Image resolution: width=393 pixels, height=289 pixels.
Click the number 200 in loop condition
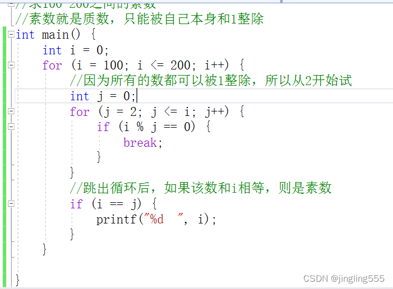coord(181,66)
